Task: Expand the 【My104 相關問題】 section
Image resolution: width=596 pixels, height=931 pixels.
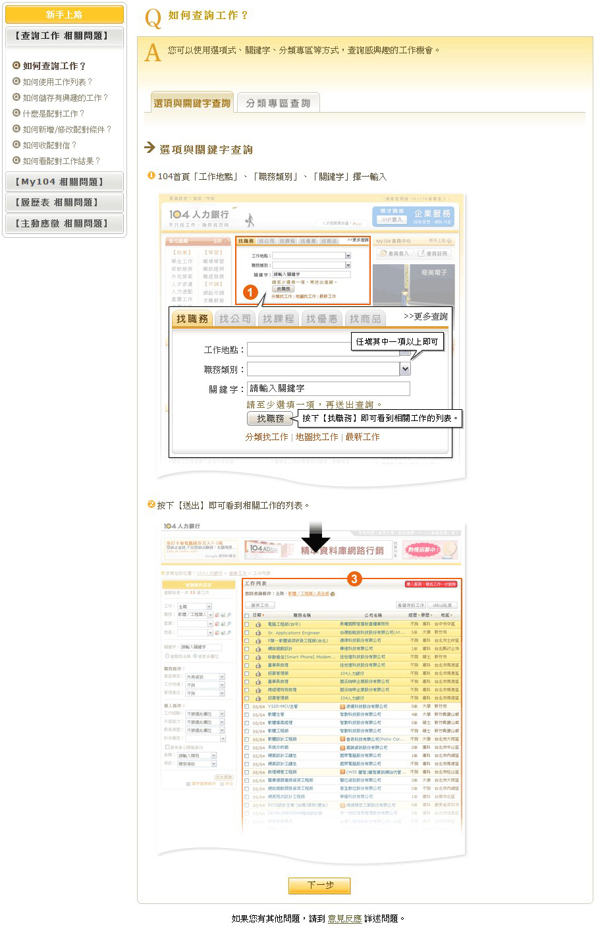Action: [64, 182]
